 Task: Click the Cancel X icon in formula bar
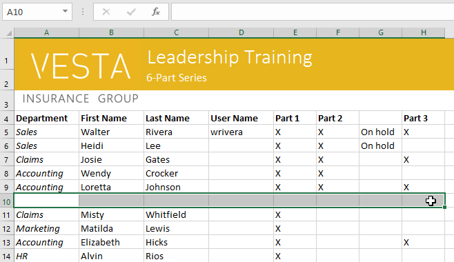106,12
